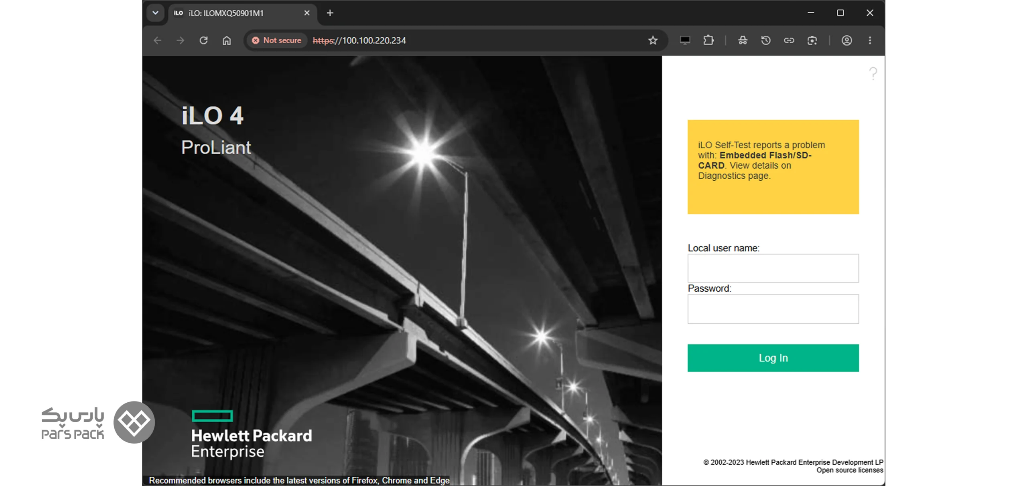Select the iLO: ILOMXQ50901M1 tab
This screenshot has width=1027, height=486.
pos(242,13)
